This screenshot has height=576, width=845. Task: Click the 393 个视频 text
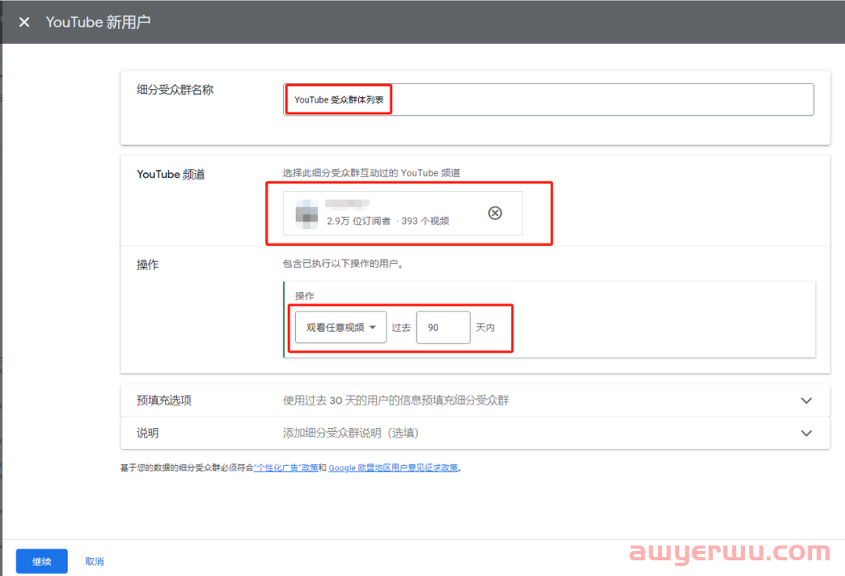pyautogui.click(x=425, y=221)
